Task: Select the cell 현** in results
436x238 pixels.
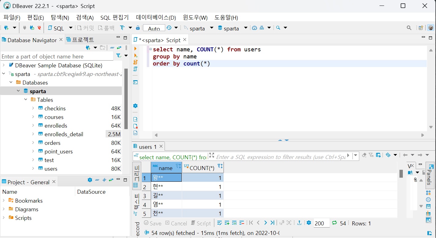Action: (x=166, y=187)
